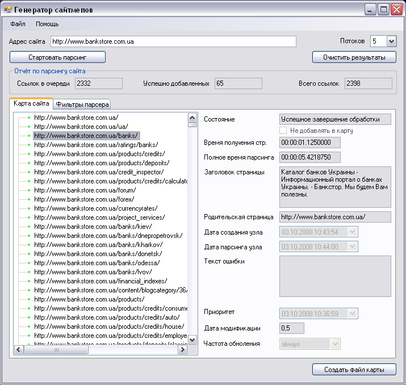Enable the Не добавлять в карту checkbox
This screenshot has width=406, height=385.
pyautogui.click(x=283, y=130)
